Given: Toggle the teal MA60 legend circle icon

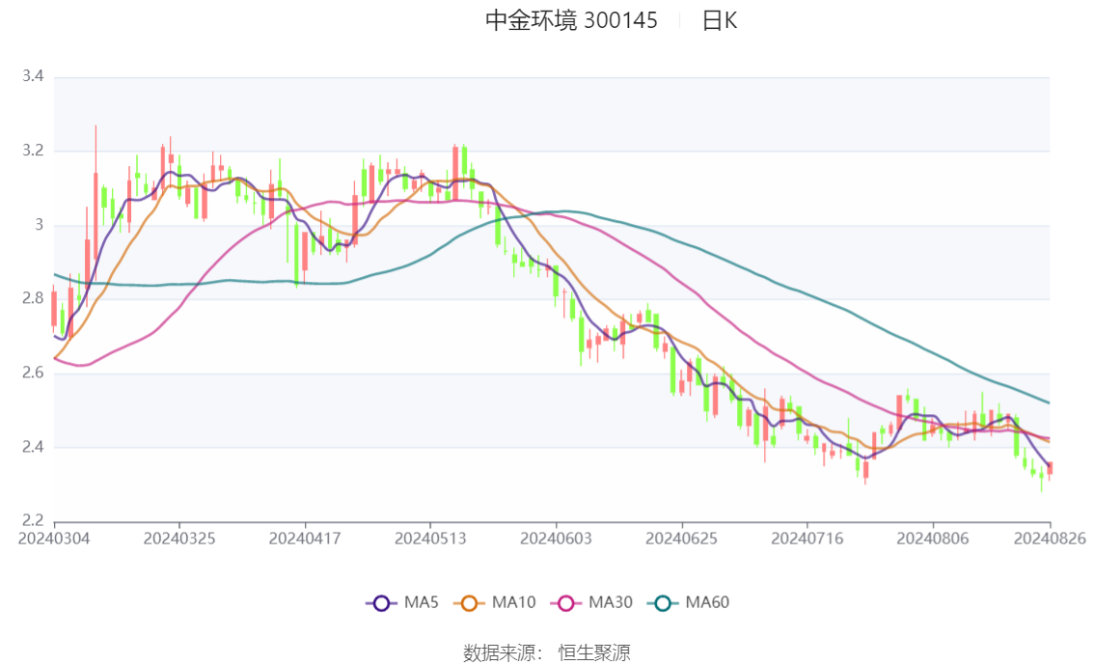Looking at the screenshot, I should 663,603.
